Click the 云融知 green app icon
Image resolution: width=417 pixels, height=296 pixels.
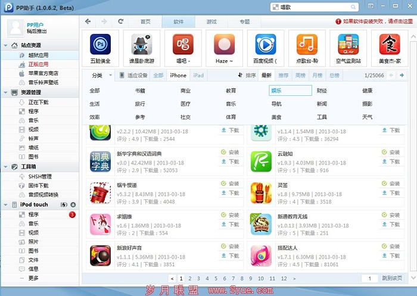point(261,161)
